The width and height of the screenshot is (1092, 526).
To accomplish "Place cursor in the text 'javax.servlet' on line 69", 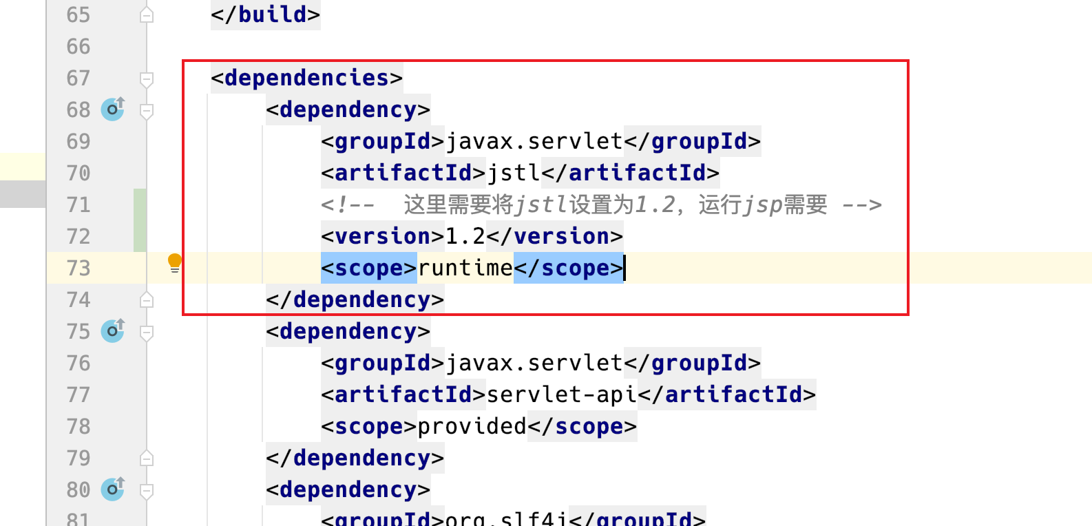I will pyautogui.click(x=534, y=141).
